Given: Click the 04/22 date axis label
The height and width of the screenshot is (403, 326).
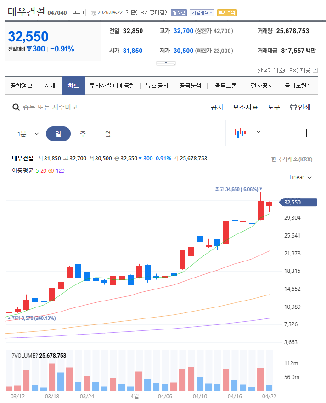Looking at the screenshot, I should point(269,397).
